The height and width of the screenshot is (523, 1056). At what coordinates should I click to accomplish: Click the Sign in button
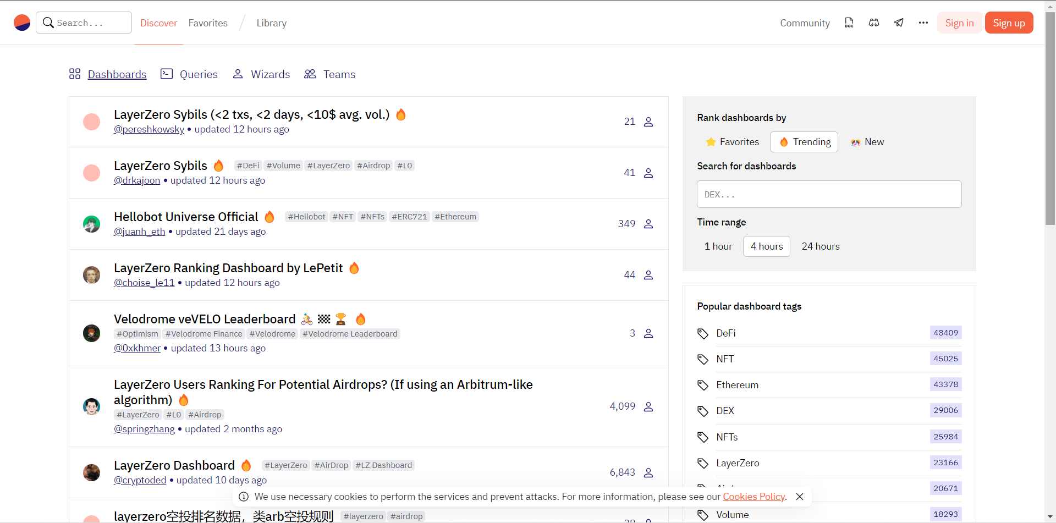959,23
